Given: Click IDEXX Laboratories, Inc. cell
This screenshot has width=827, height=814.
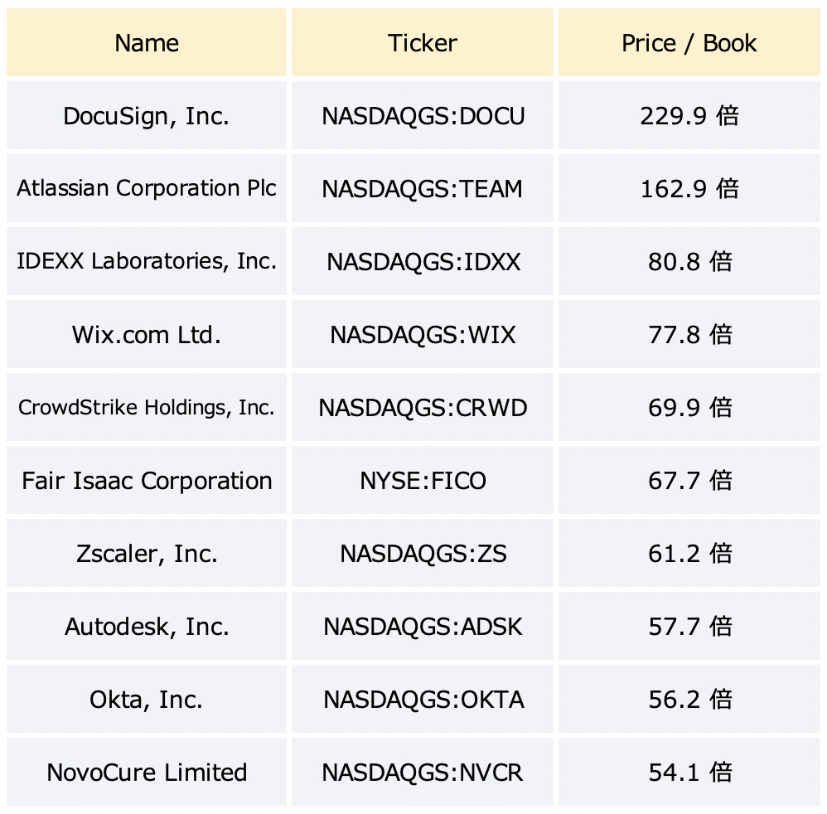Looking at the screenshot, I should pos(147,261).
